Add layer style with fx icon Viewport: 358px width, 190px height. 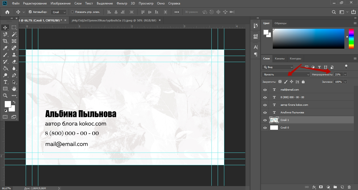coord(314,187)
